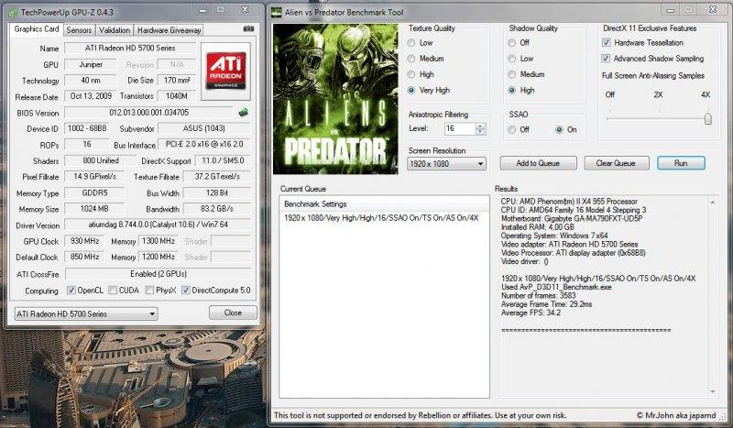Select Very High texture quality
Viewport: 733px width, 428px height.
[x=411, y=91]
